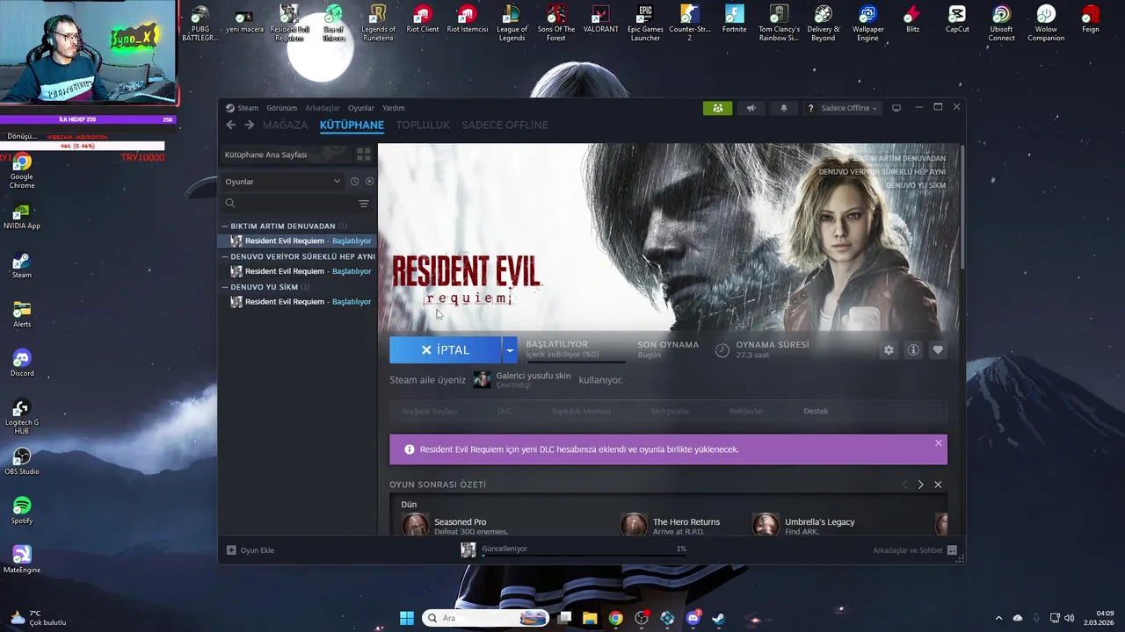Open the question mark help icon
The width and height of the screenshot is (1125, 632).
tap(810, 108)
